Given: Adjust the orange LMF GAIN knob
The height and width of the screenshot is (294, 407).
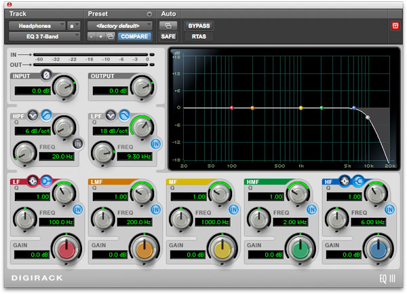Looking at the screenshot, I should pos(144,249).
